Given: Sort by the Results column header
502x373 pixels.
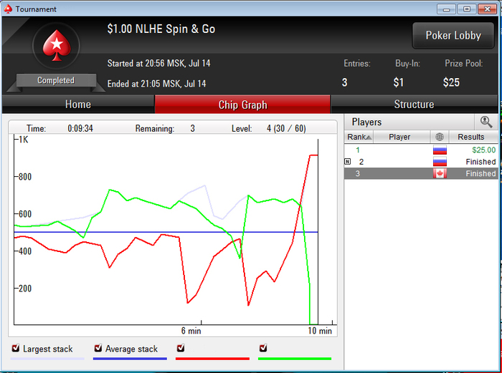Looking at the screenshot, I should click(473, 137).
